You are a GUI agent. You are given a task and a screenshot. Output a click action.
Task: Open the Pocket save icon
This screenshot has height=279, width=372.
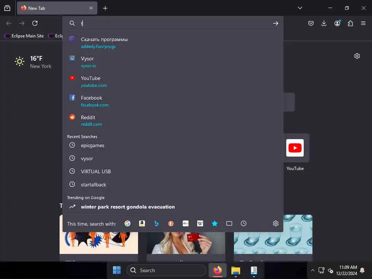click(x=311, y=23)
